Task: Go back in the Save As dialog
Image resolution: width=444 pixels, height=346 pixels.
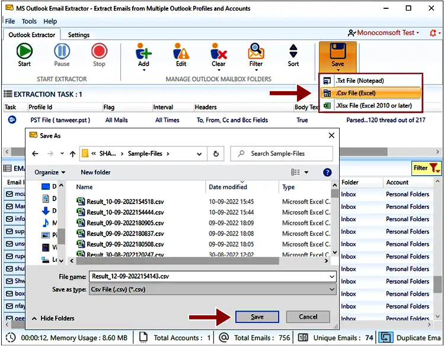Action: pos(35,154)
